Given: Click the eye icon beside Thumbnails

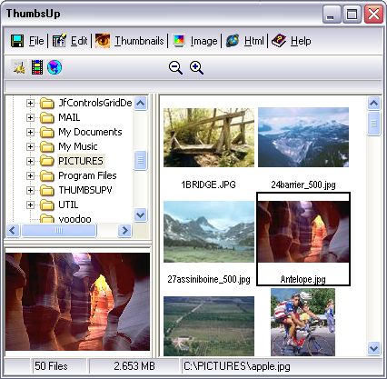Looking at the screenshot, I should [x=103, y=41].
